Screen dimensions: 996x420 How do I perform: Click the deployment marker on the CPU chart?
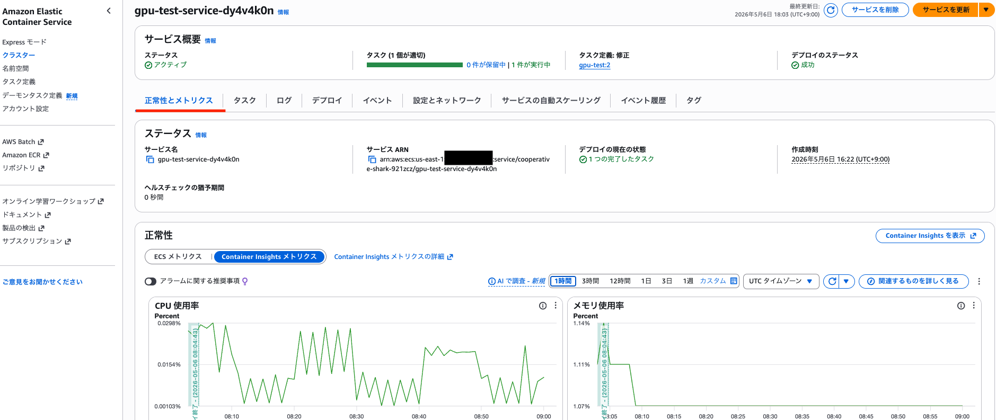point(194,371)
